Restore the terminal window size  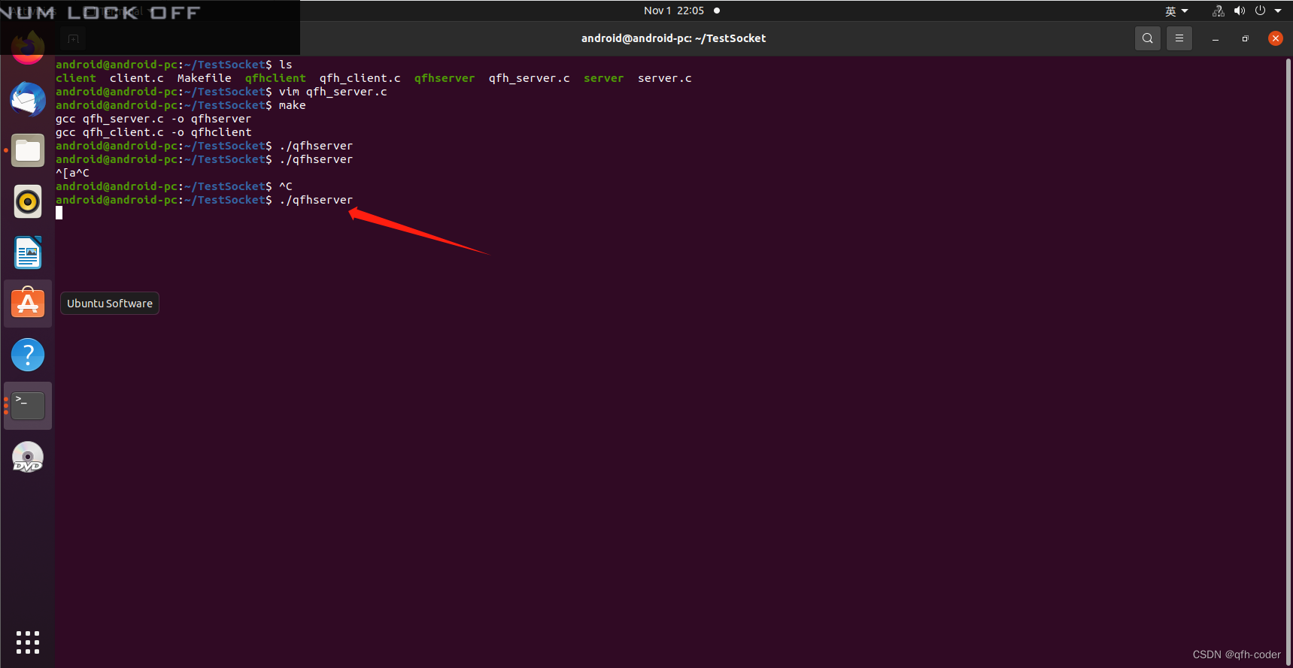[1245, 38]
